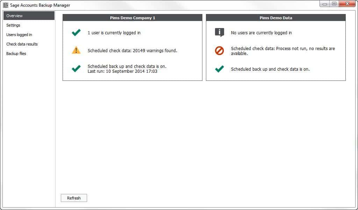Click 'No users are currently logged in' text

[x=261, y=33]
